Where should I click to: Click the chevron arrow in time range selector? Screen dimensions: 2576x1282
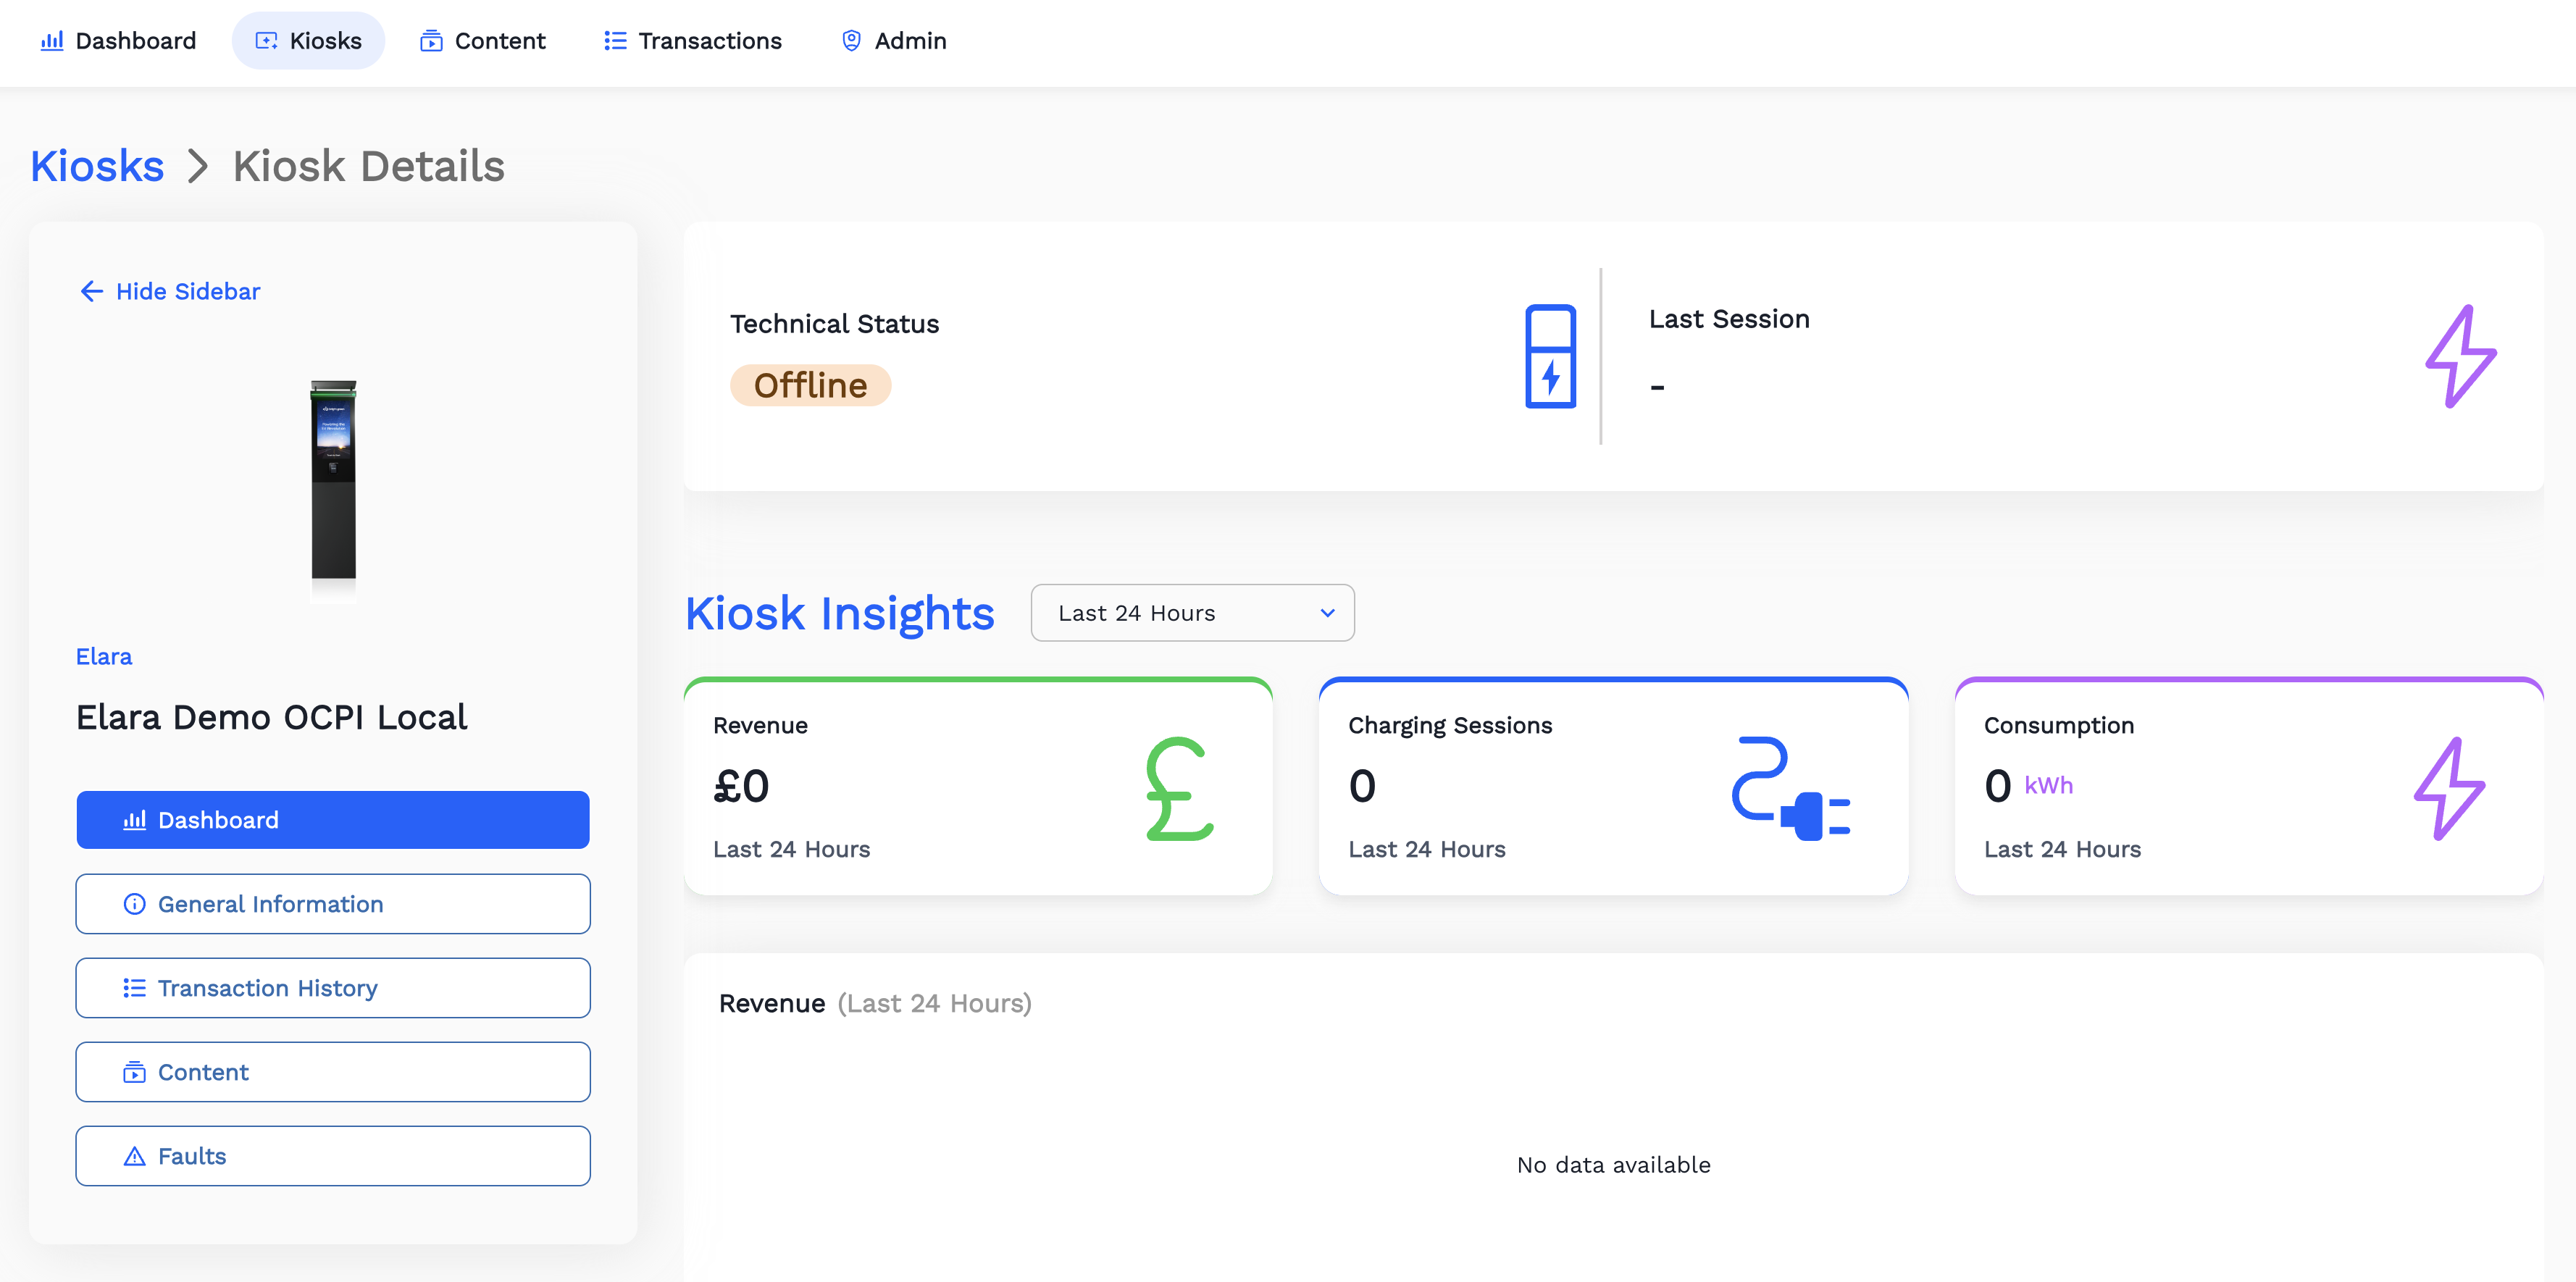pyautogui.click(x=1327, y=613)
